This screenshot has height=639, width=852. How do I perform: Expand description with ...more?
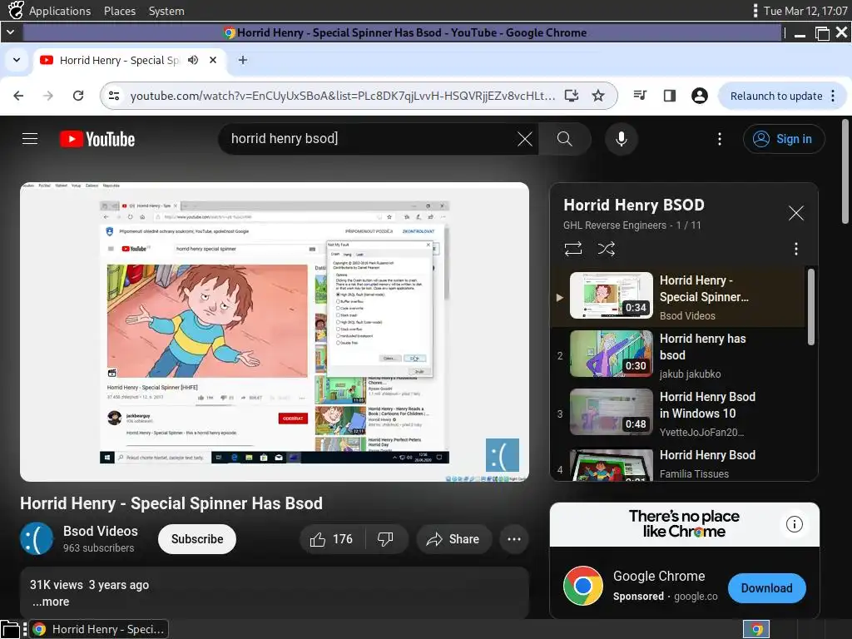pyautogui.click(x=51, y=602)
